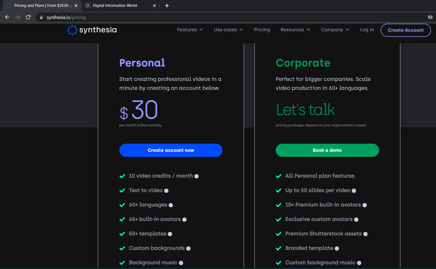Click the Book a demo button
Viewport: 436px width, 269px height.
(x=327, y=150)
